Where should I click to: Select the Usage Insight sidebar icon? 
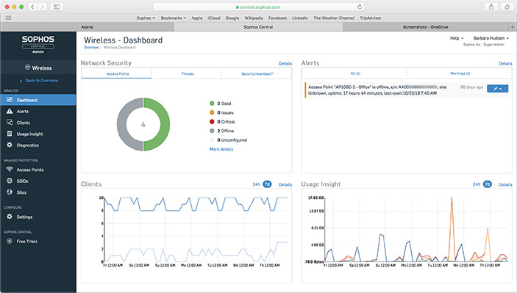[x=10, y=134]
